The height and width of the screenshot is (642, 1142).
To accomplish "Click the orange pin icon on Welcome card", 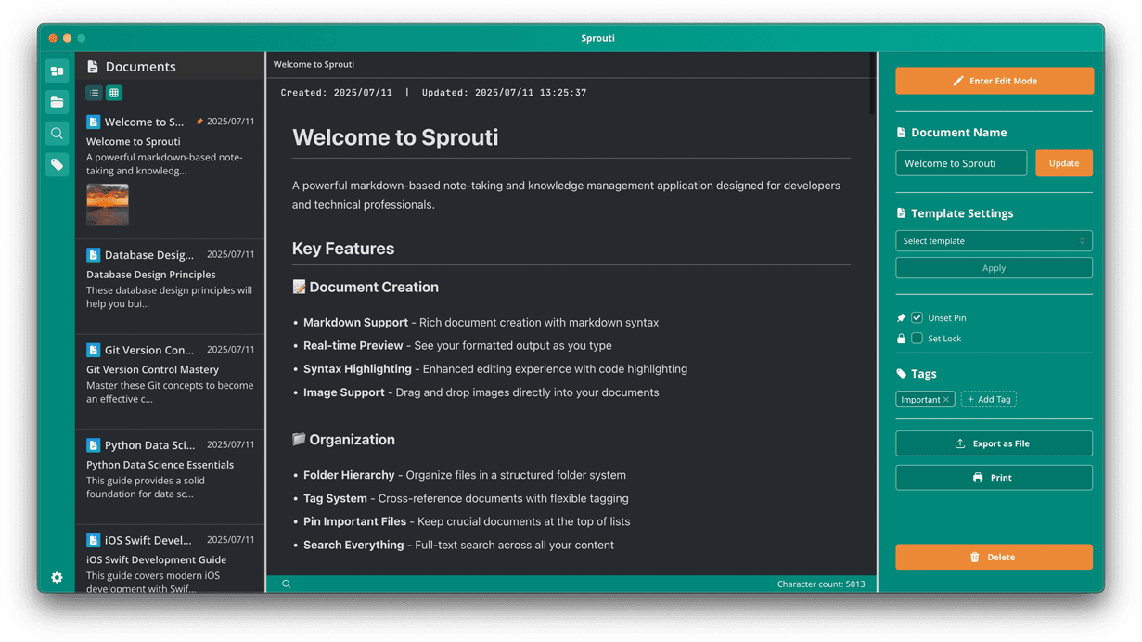I will (x=199, y=122).
